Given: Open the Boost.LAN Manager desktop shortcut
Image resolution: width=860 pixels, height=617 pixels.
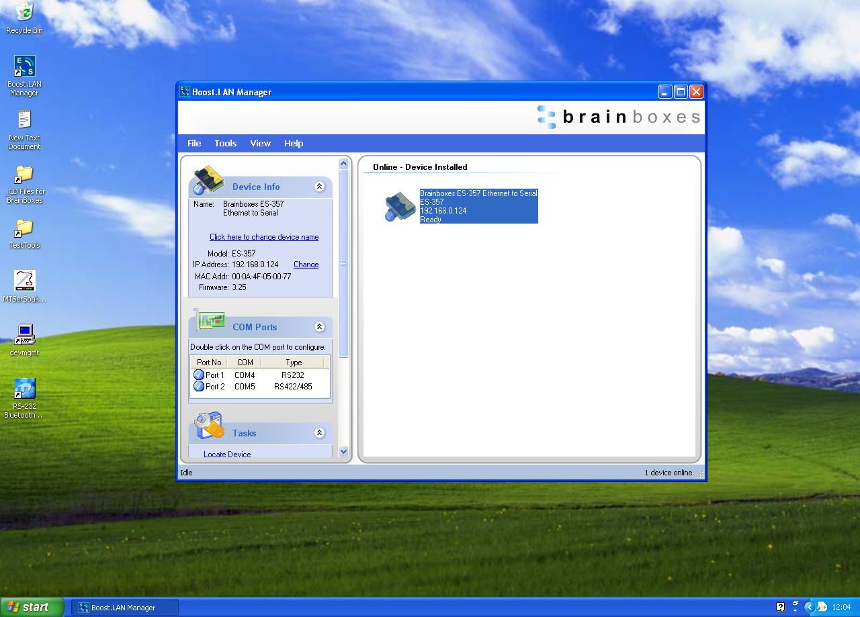Looking at the screenshot, I should [24, 67].
